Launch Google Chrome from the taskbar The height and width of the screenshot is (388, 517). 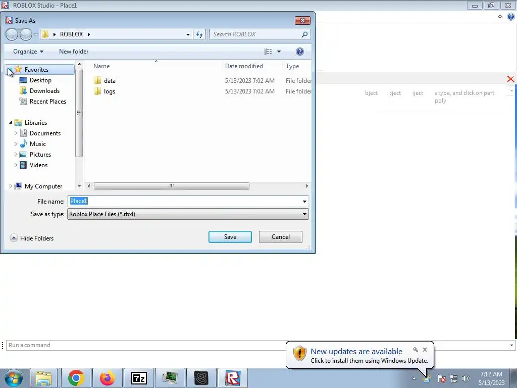pos(76,378)
